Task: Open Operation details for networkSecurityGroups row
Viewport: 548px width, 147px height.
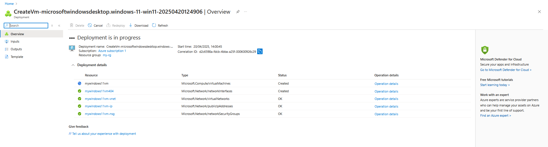Action: pos(386,114)
